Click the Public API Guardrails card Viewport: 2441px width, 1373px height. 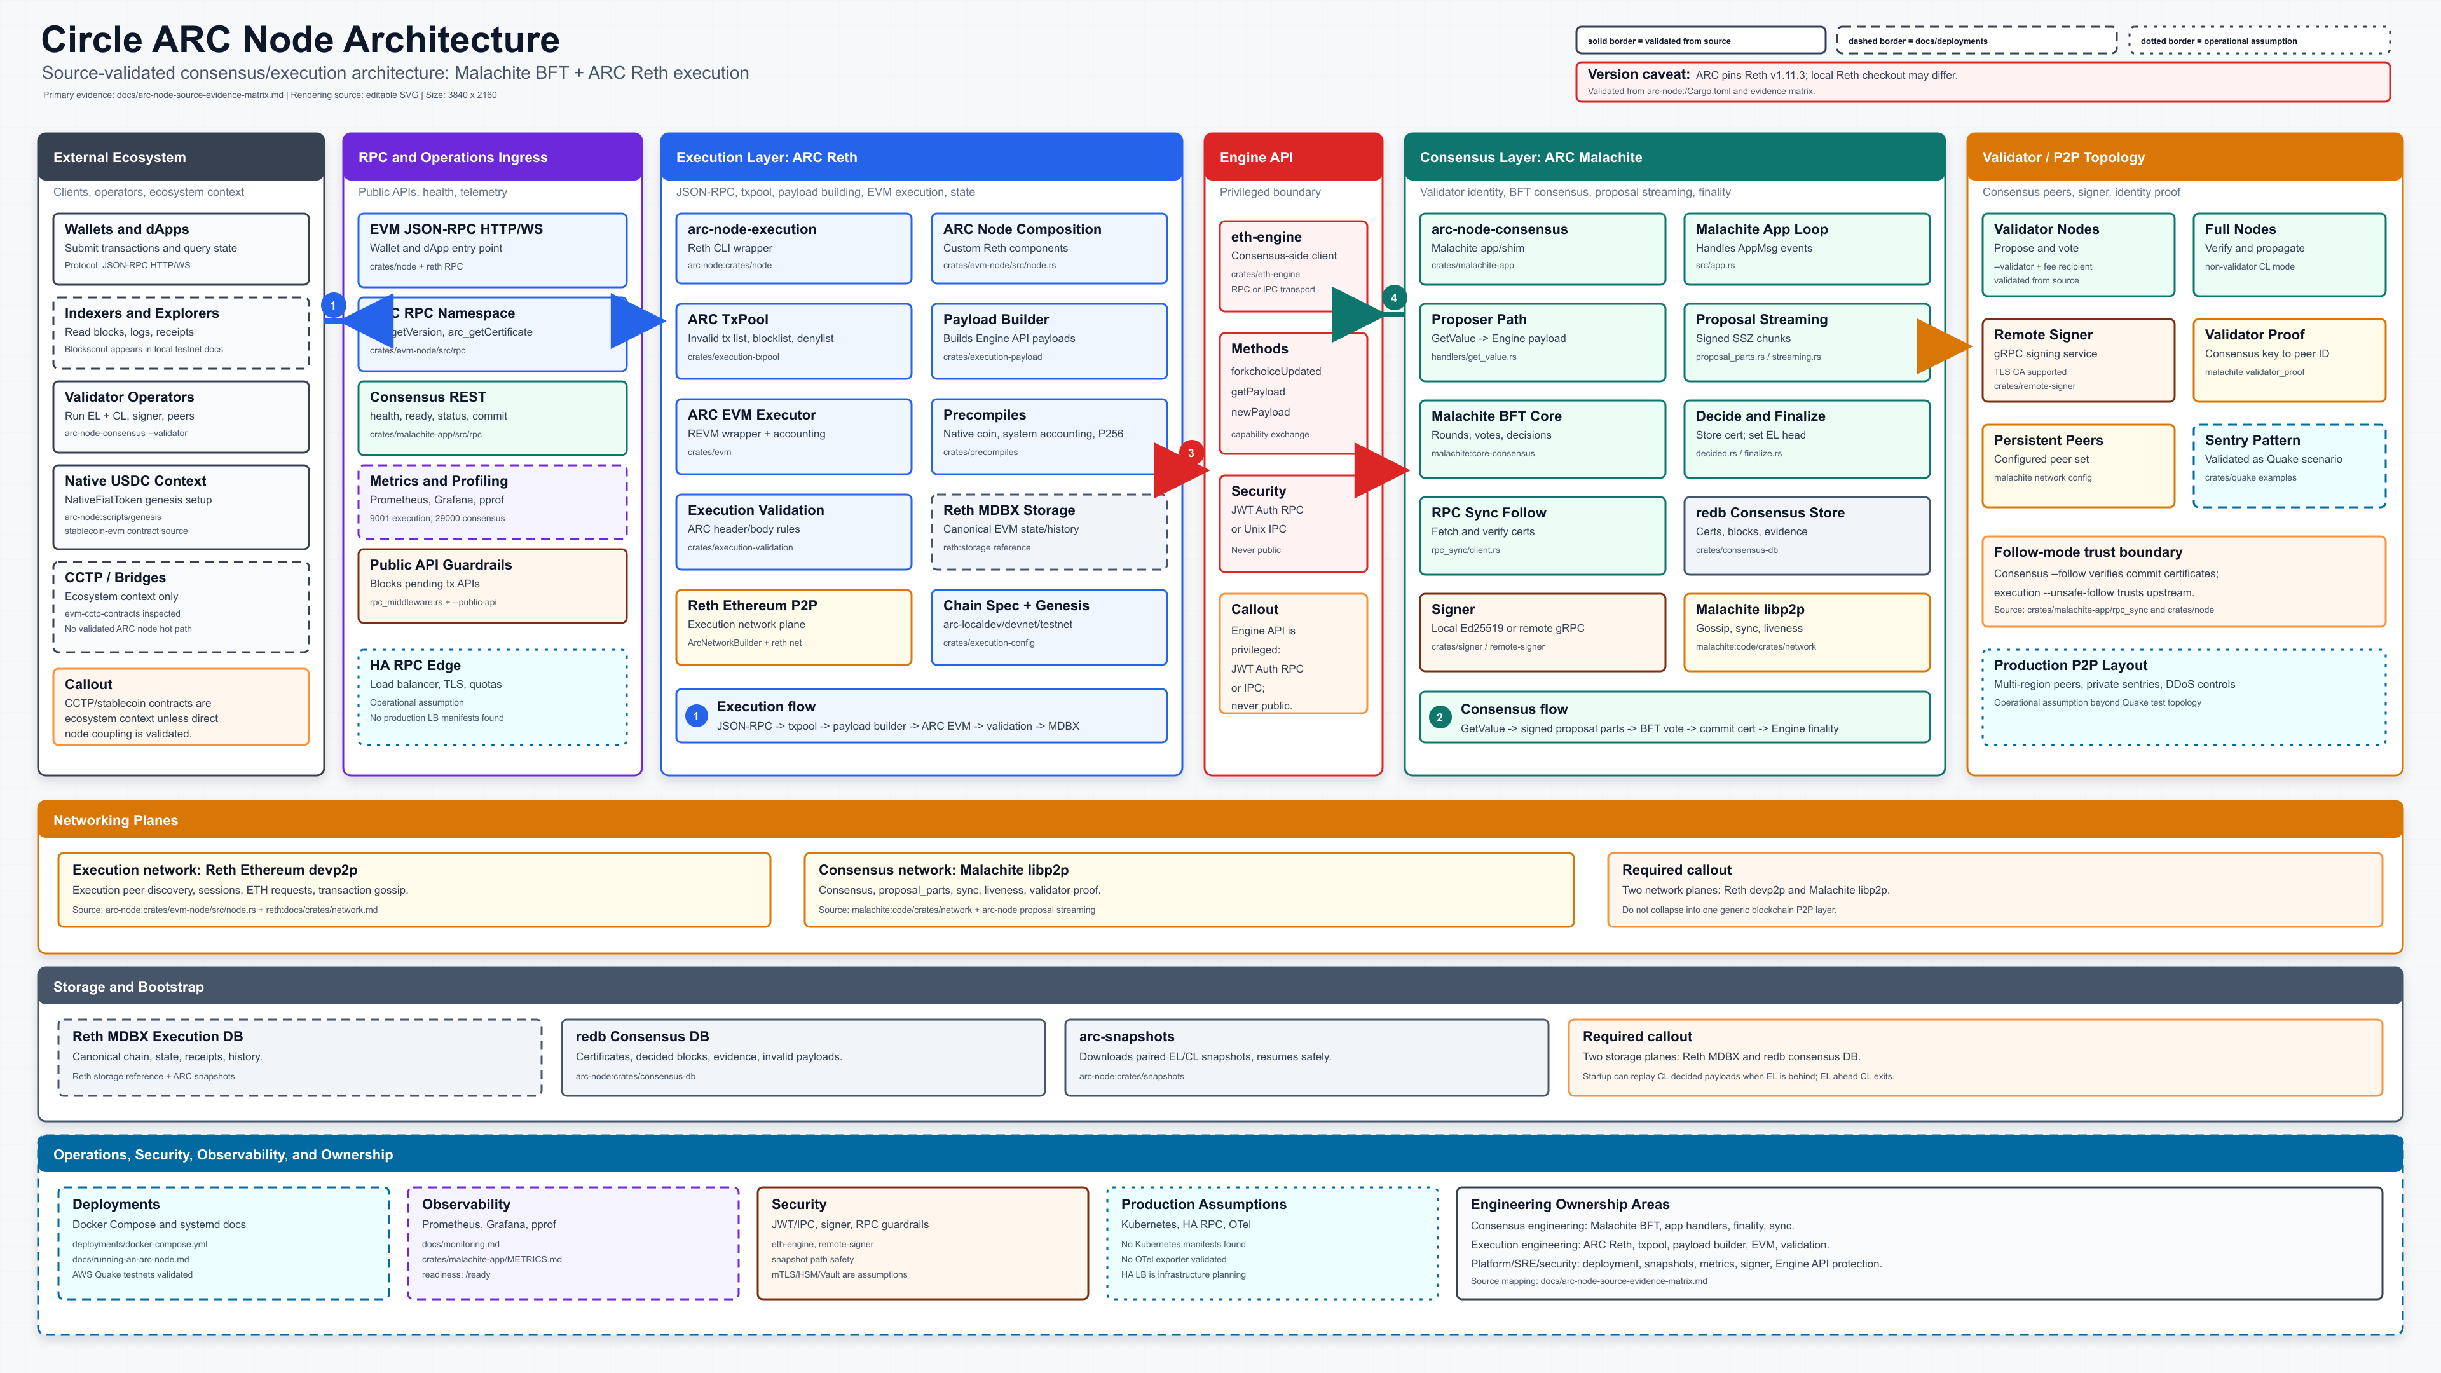click(493, 585)
